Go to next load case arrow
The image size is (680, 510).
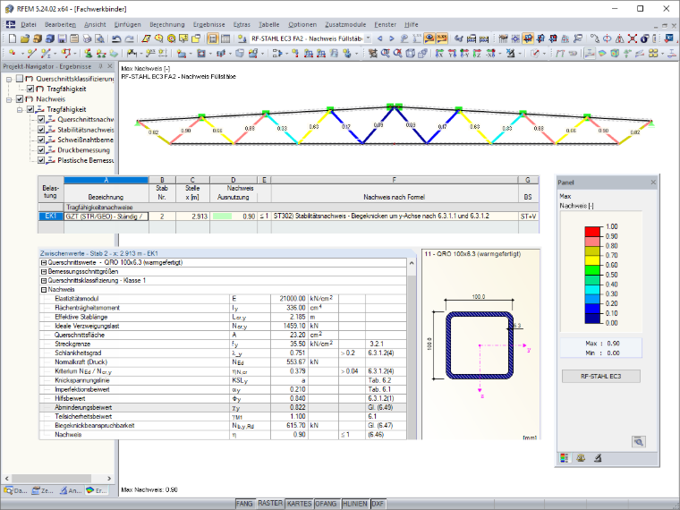click(x=392, y=39)
